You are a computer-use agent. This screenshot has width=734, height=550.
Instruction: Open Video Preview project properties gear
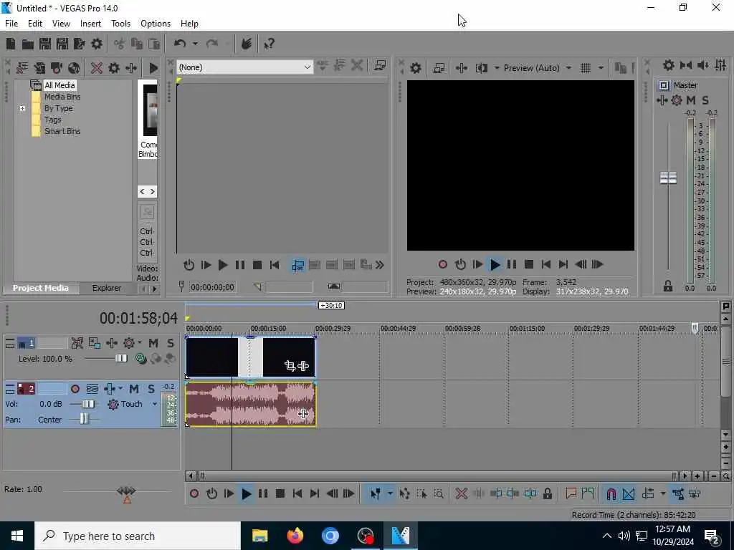point(415,68)
